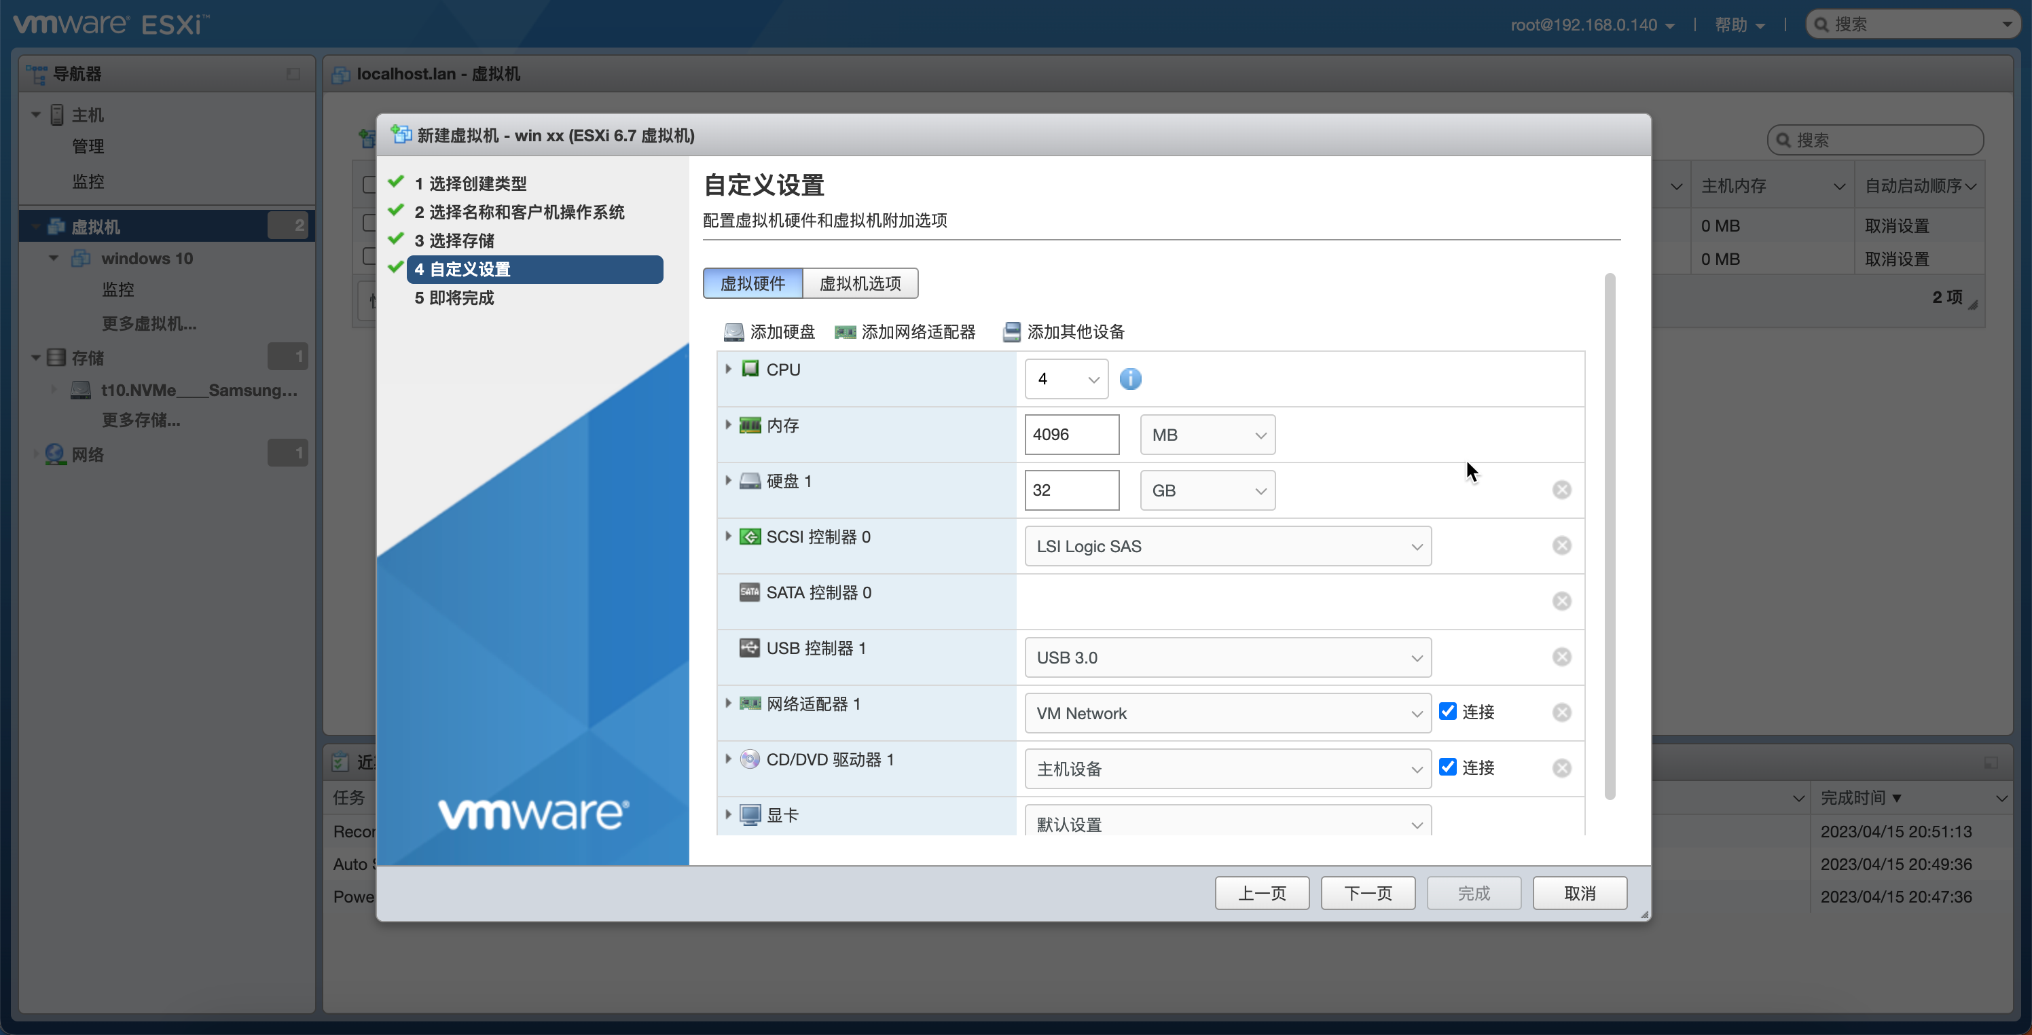Remove SATA 控制器 0 with its X icon
The width and height of the screenshot is (2032, 1035).
point(1562,600)
